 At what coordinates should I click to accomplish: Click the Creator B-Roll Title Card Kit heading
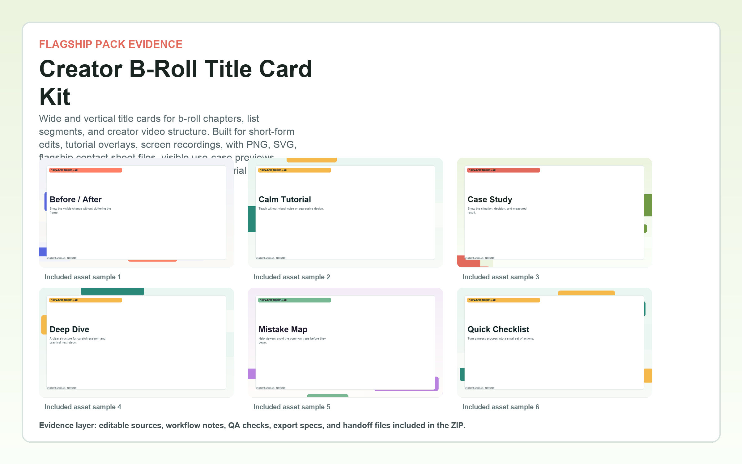click(176, 83)
